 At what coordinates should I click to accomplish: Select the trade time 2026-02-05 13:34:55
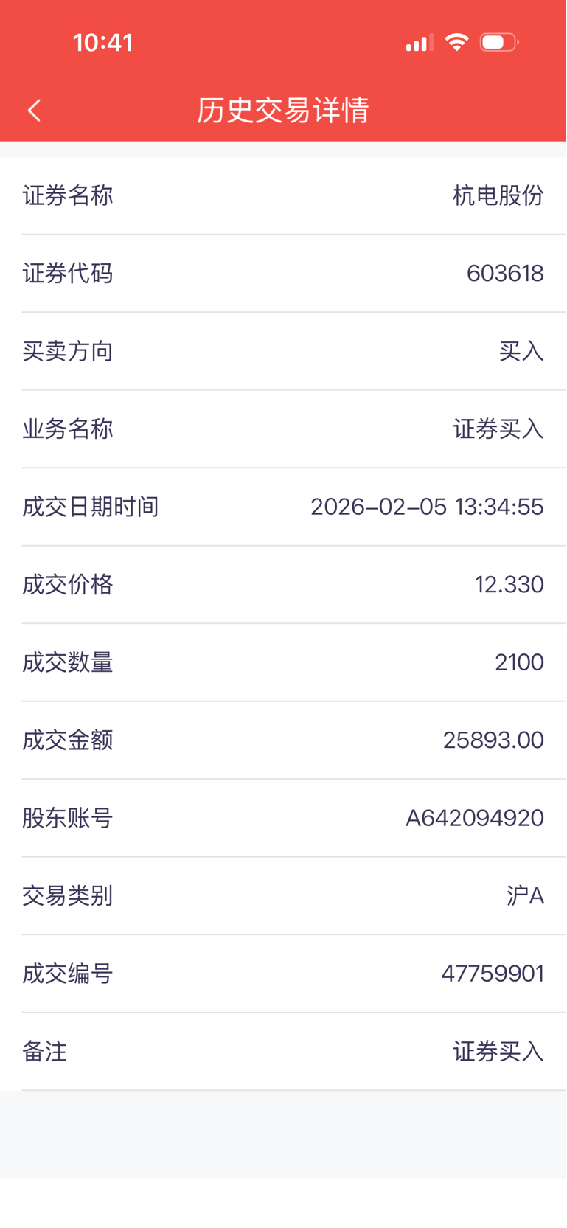click(427, 507)
